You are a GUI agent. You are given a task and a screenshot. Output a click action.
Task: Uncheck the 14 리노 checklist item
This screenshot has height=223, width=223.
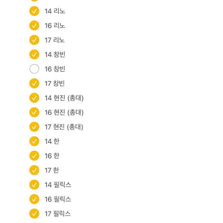tap(34, 11)
